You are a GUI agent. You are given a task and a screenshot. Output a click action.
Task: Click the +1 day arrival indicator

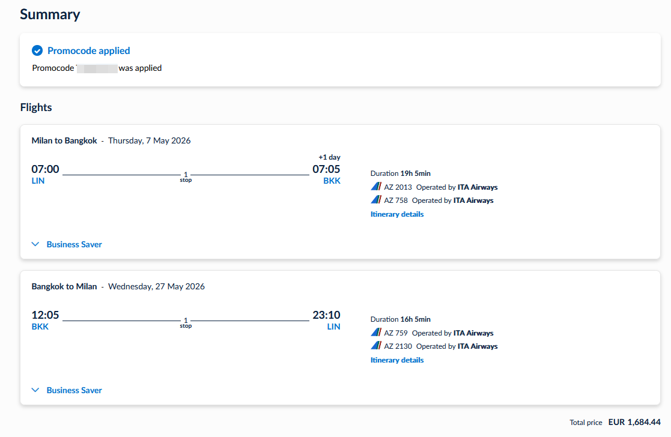click(x=329, y=157)
